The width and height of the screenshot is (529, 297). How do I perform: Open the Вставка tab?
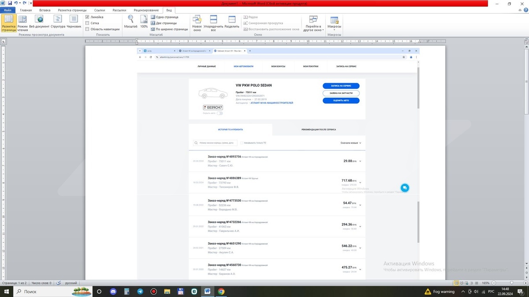pos(45,10)
